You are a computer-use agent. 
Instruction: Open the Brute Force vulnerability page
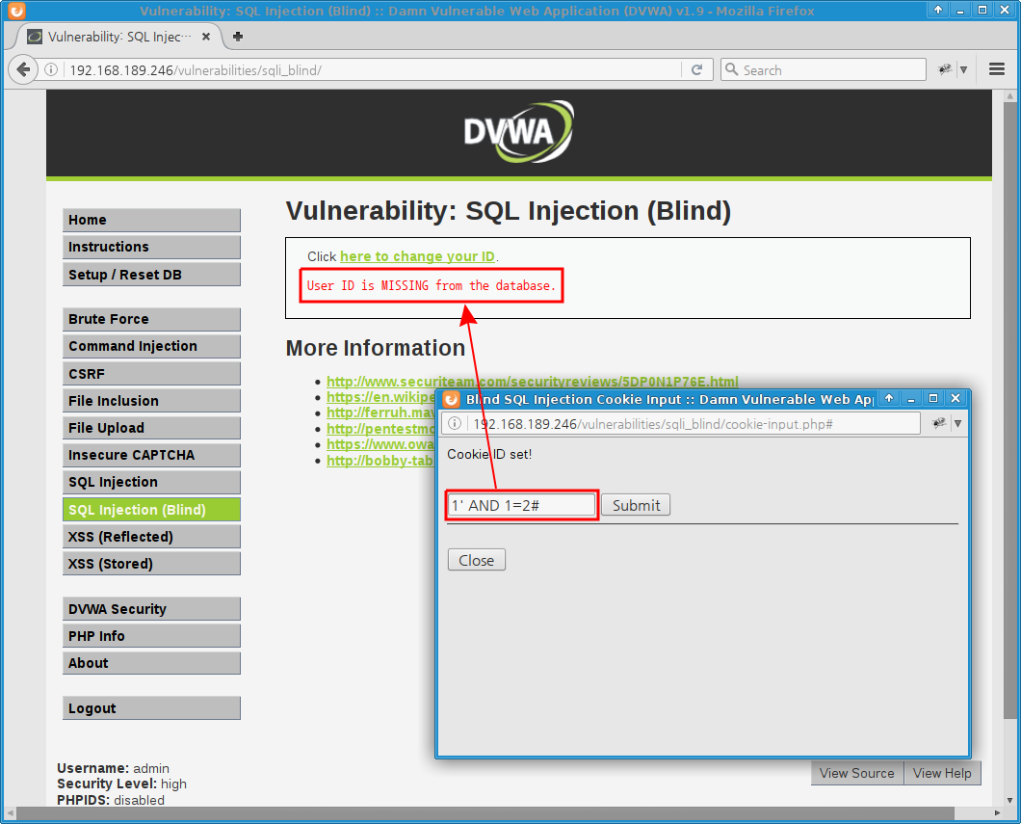tap(151, 319)
